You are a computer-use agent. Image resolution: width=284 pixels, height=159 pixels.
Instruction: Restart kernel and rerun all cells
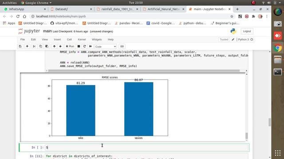(91, 46)
